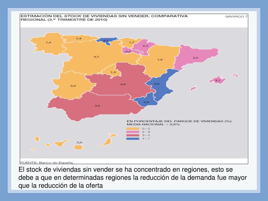
Task: Click the blue 4 - 7 legend swatch
Action: pos(133,139)
